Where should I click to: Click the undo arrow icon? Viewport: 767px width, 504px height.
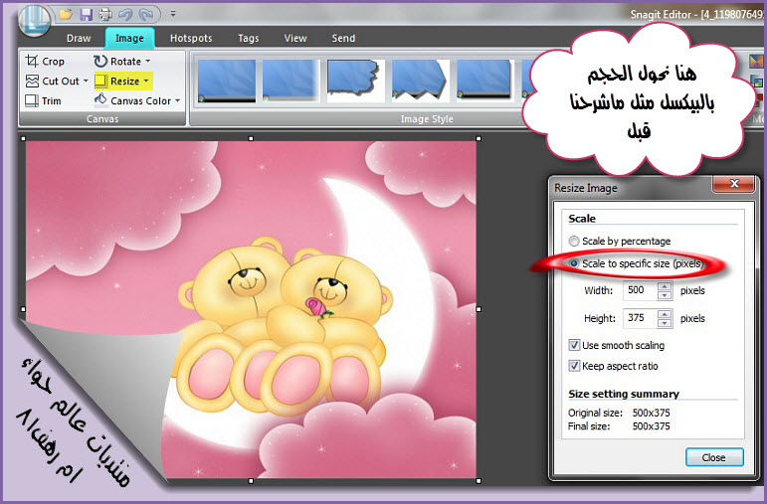[x=124, y=14]
